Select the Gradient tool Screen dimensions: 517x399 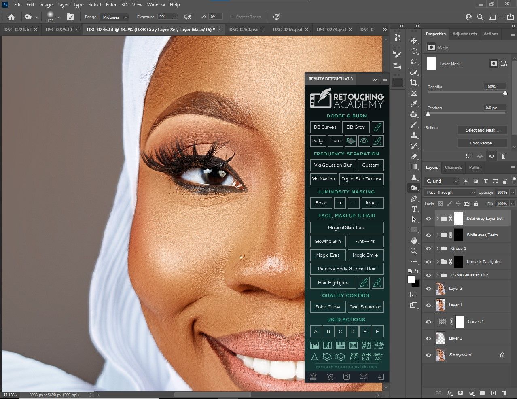[414, 167]
